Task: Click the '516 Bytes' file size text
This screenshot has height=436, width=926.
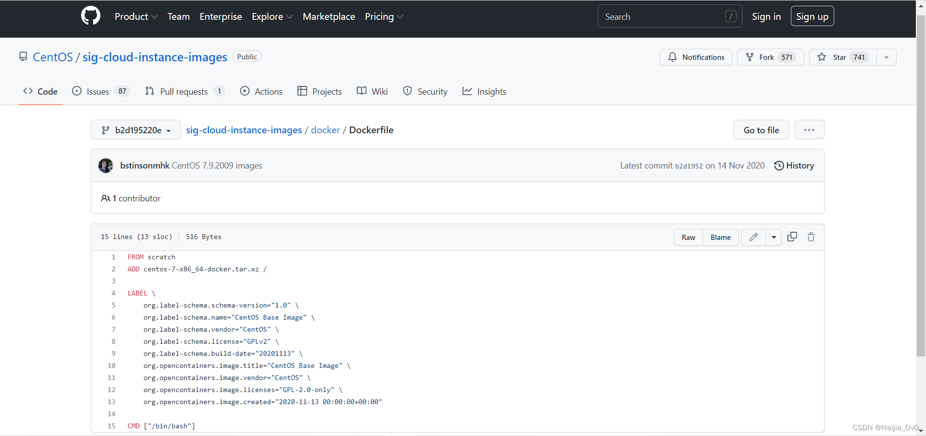Action: (x=204, y=237)
